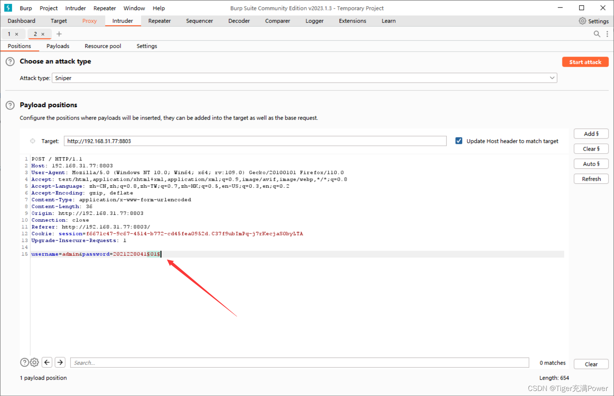
Task: Click the POST / HTTP/1.1 request line
Action: 57,159
